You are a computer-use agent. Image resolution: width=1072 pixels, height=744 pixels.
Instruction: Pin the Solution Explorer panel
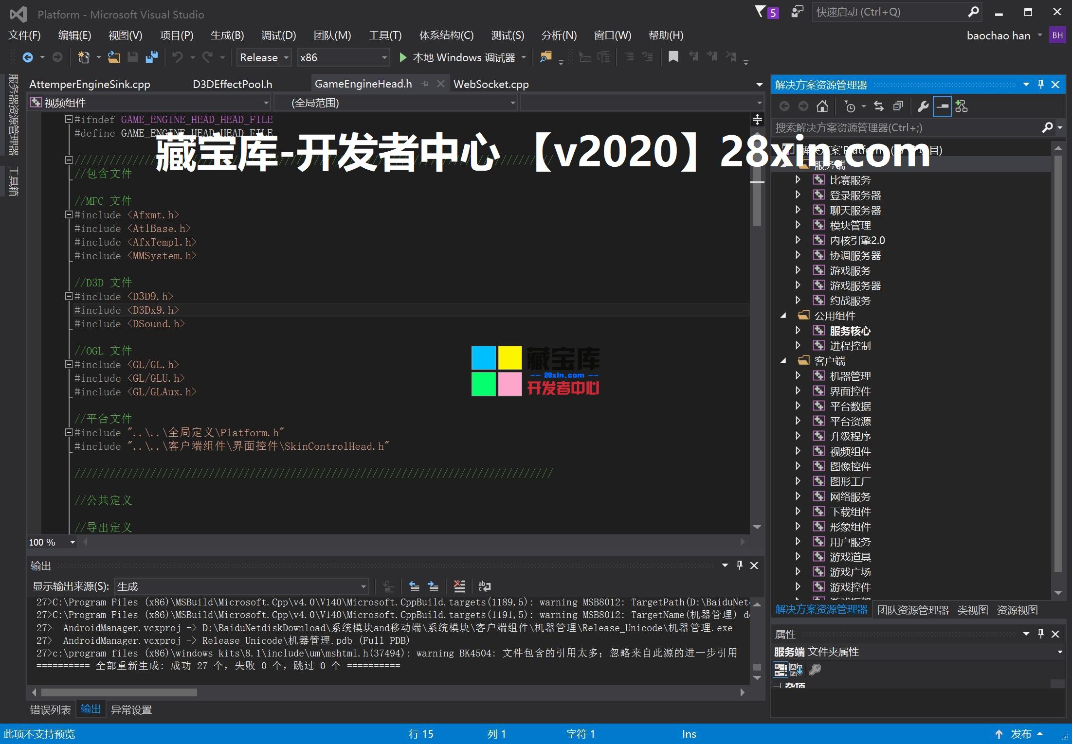click(x=1041, y=84)
